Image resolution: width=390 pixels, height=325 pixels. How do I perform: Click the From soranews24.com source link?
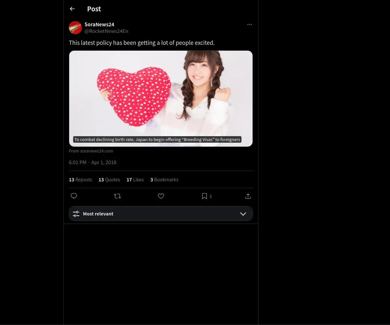click(91, 151)
